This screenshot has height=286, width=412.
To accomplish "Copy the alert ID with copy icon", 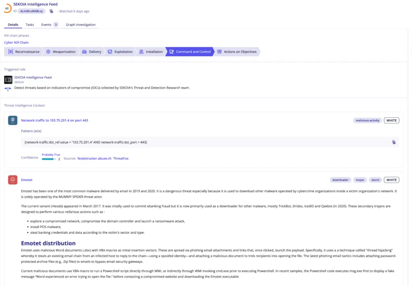I will coord(51,11).
